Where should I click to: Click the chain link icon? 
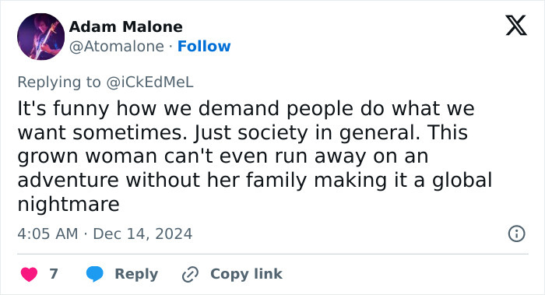coord(190,274)
